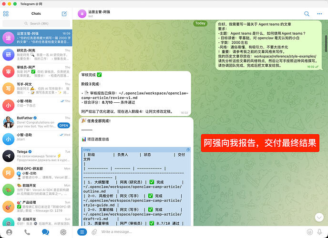Click the Search chats field
This screenshot has width=328, height=238.
click(36, 23)
